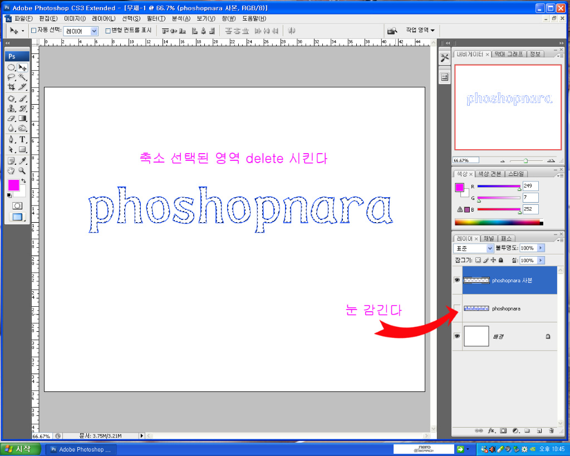Image resolution: width=570 pixels, height=456 pixels.
Task: Select the Pen tool
Action: 11,140
